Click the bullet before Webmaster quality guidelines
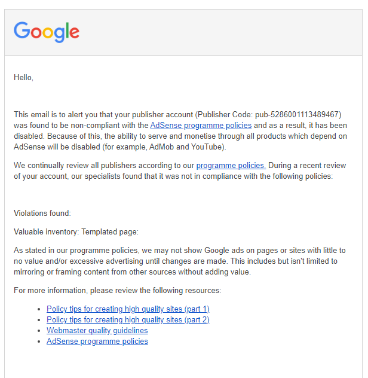 39,331
